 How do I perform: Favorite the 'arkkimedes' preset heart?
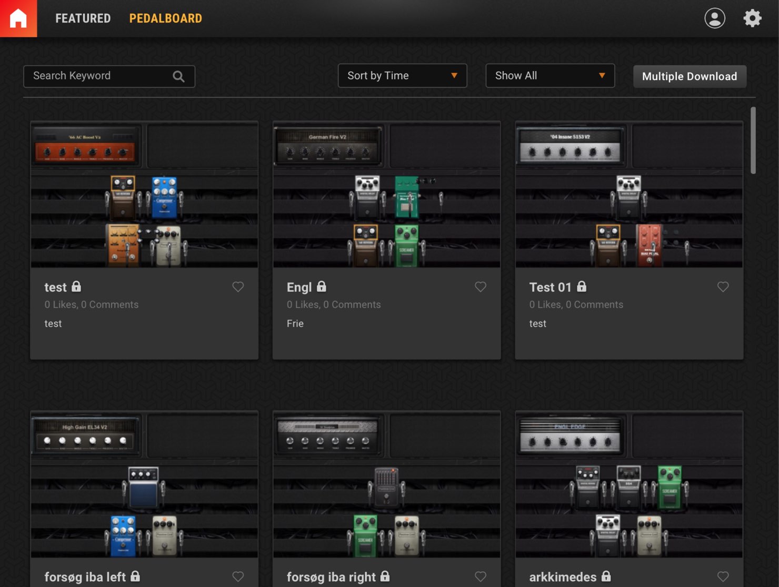(x=723, y=576)
